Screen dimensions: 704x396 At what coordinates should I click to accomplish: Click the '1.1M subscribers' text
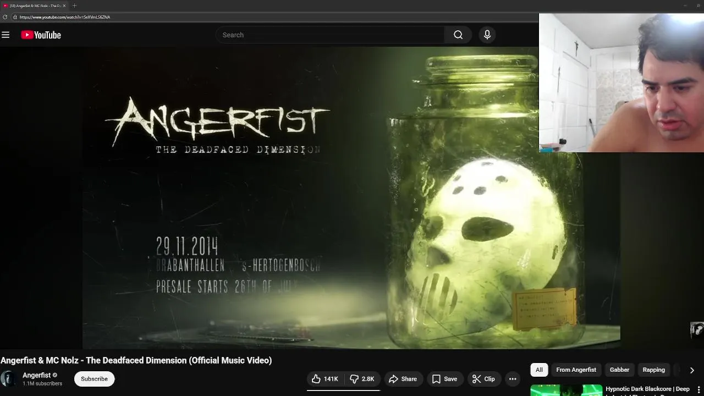pyautogui.click(x=42, y=383)
